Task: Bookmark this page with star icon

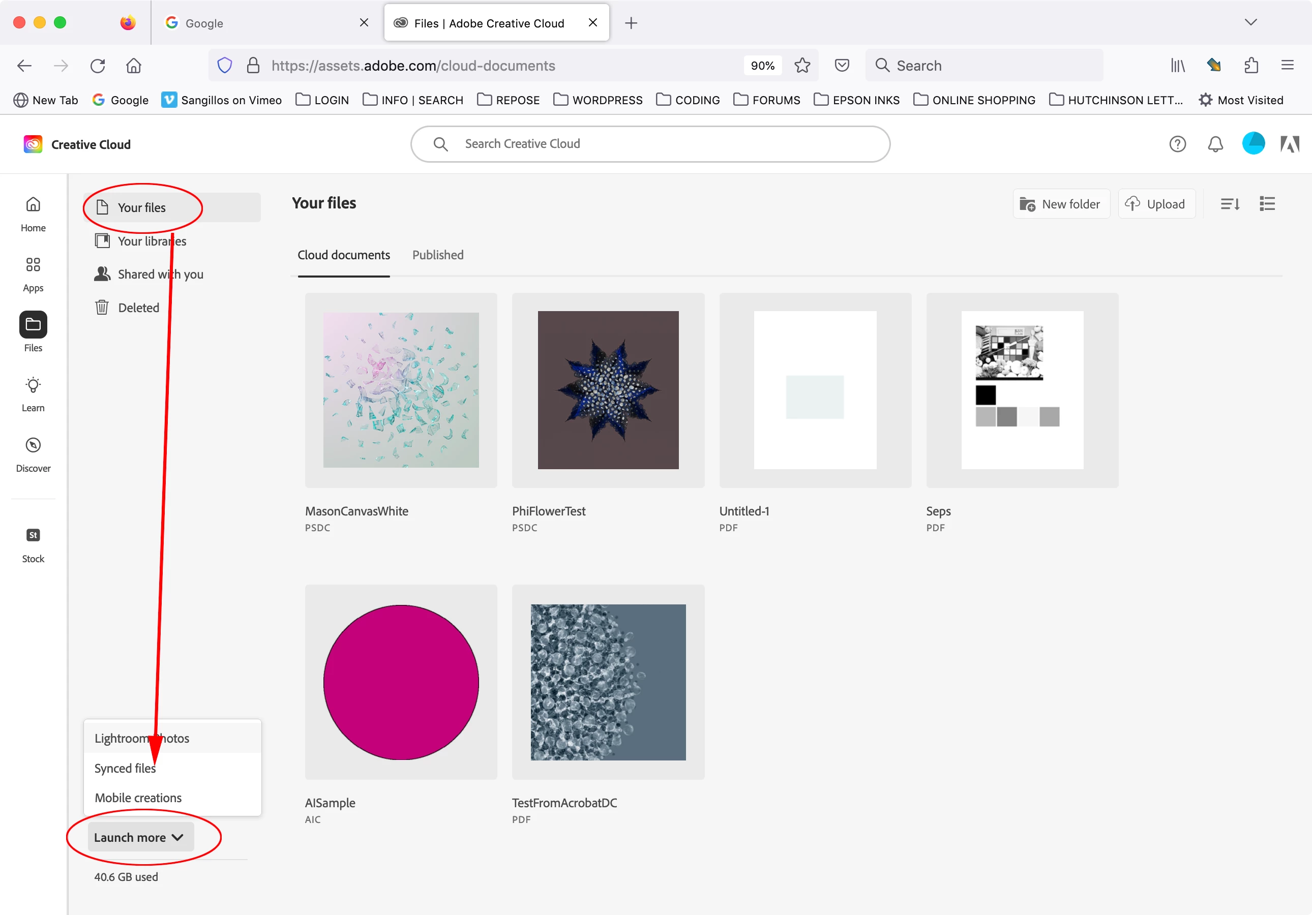Action: tap(802, 66)
